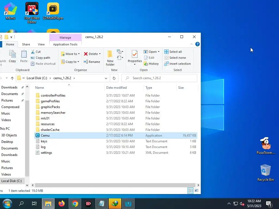Create a New folder from ribbon
The image size is (279, 209).
(110, 58)
